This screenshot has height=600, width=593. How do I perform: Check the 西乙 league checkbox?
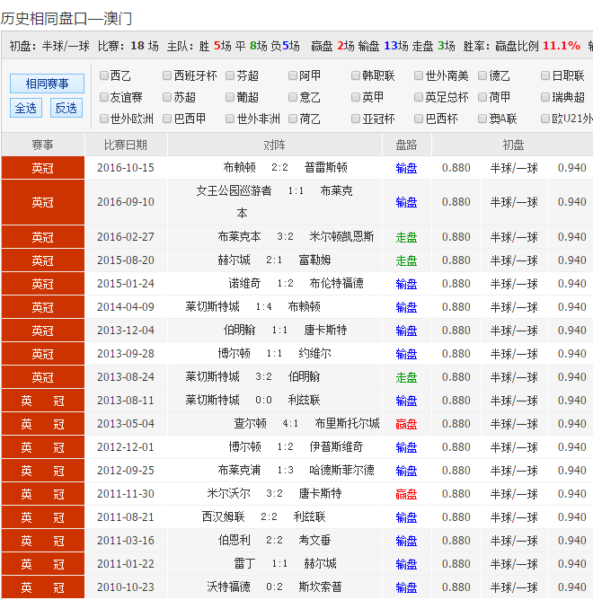click(x=105, y=76)
